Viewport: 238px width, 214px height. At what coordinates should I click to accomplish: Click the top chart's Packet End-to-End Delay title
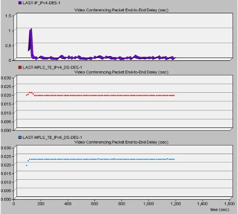coord(121,10)
